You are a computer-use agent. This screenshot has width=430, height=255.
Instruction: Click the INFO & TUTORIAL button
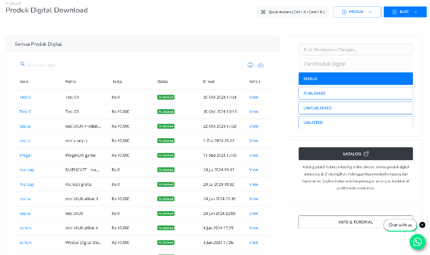356,222
